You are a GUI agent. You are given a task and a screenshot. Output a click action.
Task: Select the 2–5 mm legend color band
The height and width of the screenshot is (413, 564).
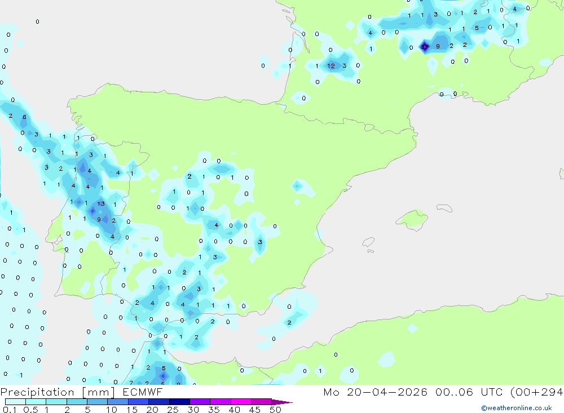pos(77,402)
